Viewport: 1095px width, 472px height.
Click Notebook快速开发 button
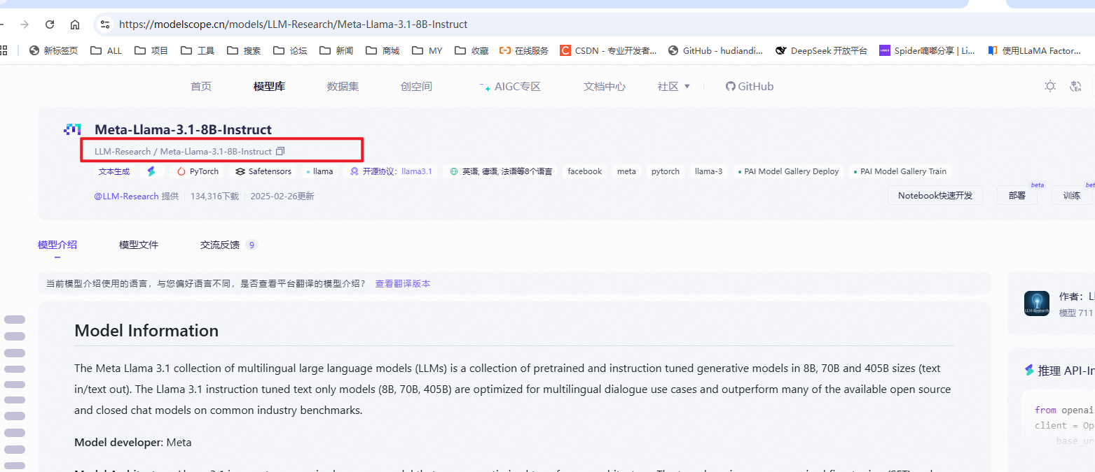tap(935, 196)
